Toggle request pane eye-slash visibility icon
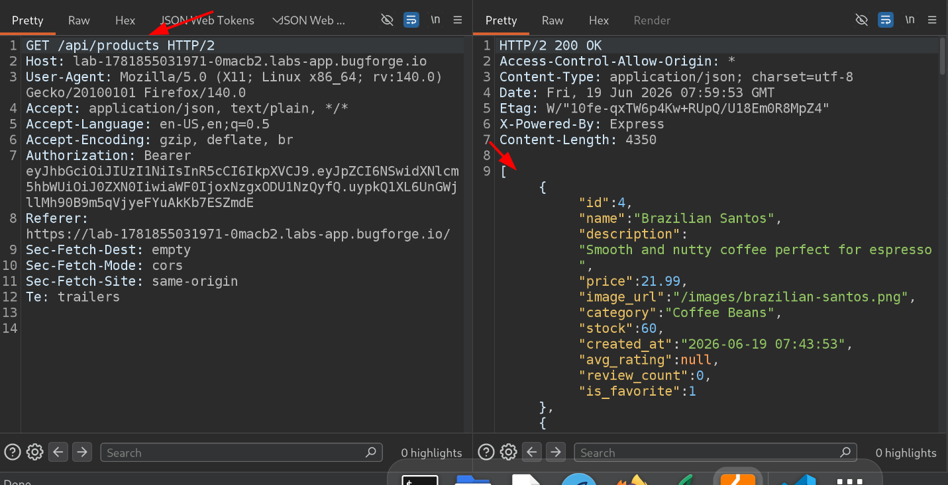The image size is (948, 485). pyautogui.click(x=388, y=20)
